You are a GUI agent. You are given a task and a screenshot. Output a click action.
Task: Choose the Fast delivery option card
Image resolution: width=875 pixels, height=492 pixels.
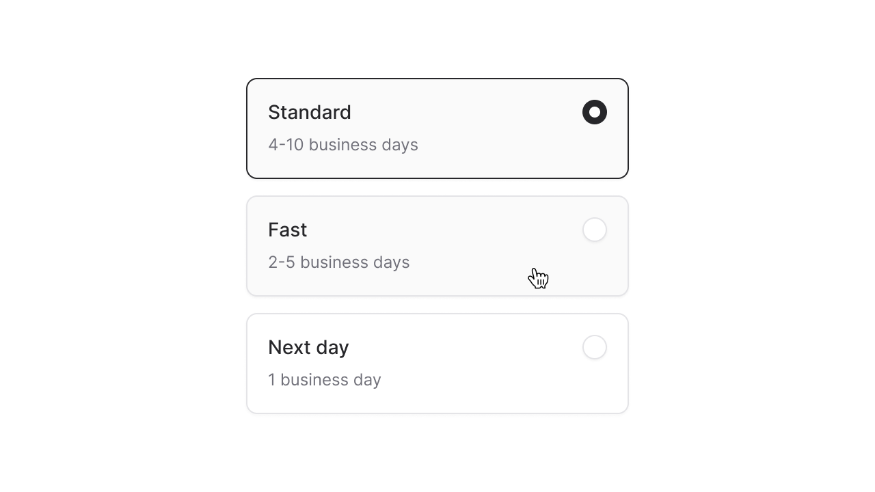(437, 246)
